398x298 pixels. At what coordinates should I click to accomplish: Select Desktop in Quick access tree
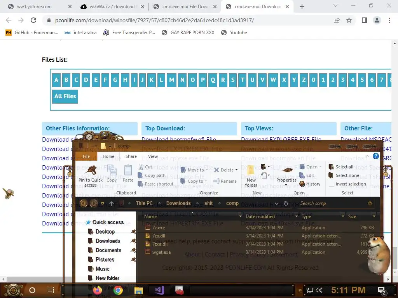105,232
